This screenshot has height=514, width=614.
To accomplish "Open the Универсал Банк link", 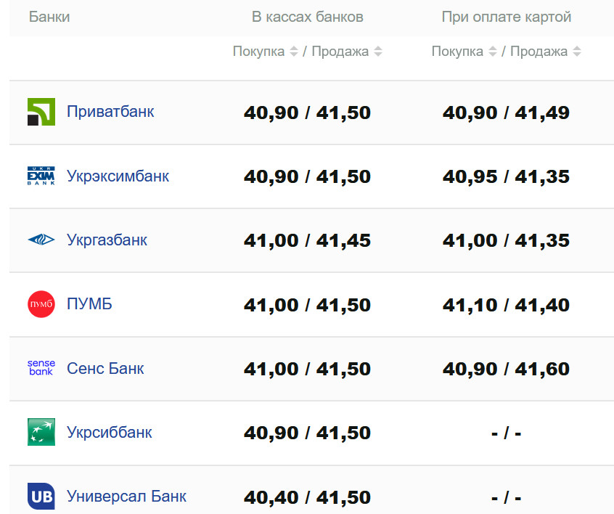I will 126,497.
